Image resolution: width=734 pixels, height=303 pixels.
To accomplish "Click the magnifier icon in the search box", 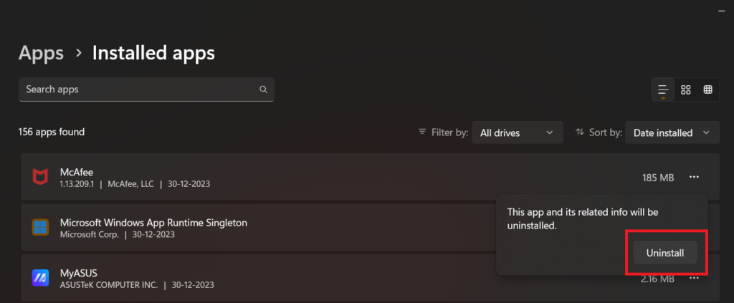I will 263,90.
